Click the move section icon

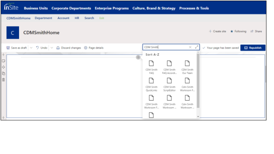click(3, 67)
